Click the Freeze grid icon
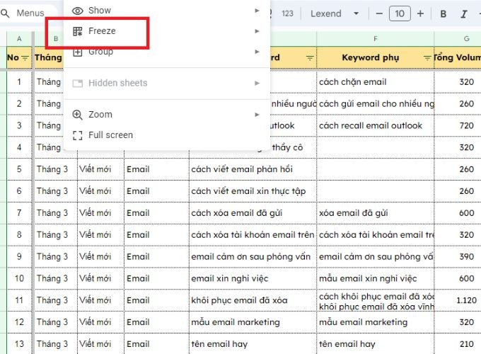The width and height of the screenshot is (481, 354). coord(77,31)
